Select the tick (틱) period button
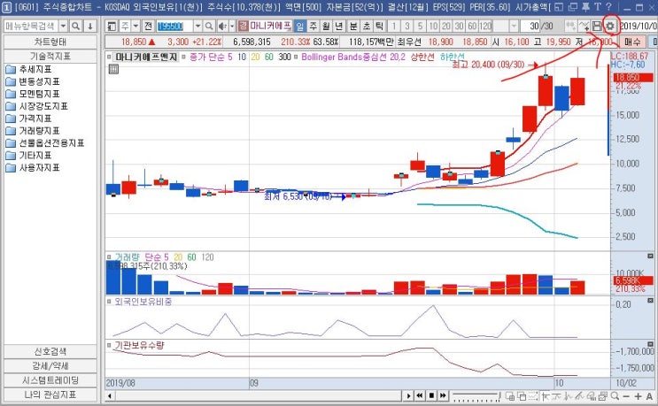Image resolution: width=658 pixels, height=406 pixels. tap(379, 27)
